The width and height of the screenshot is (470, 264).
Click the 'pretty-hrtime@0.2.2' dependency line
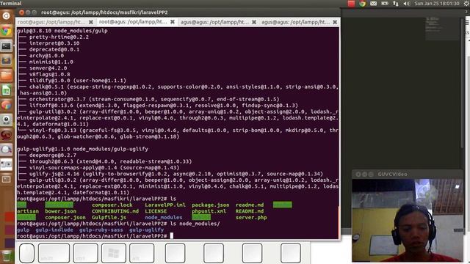pyautogui.click(x=59, y=37)
